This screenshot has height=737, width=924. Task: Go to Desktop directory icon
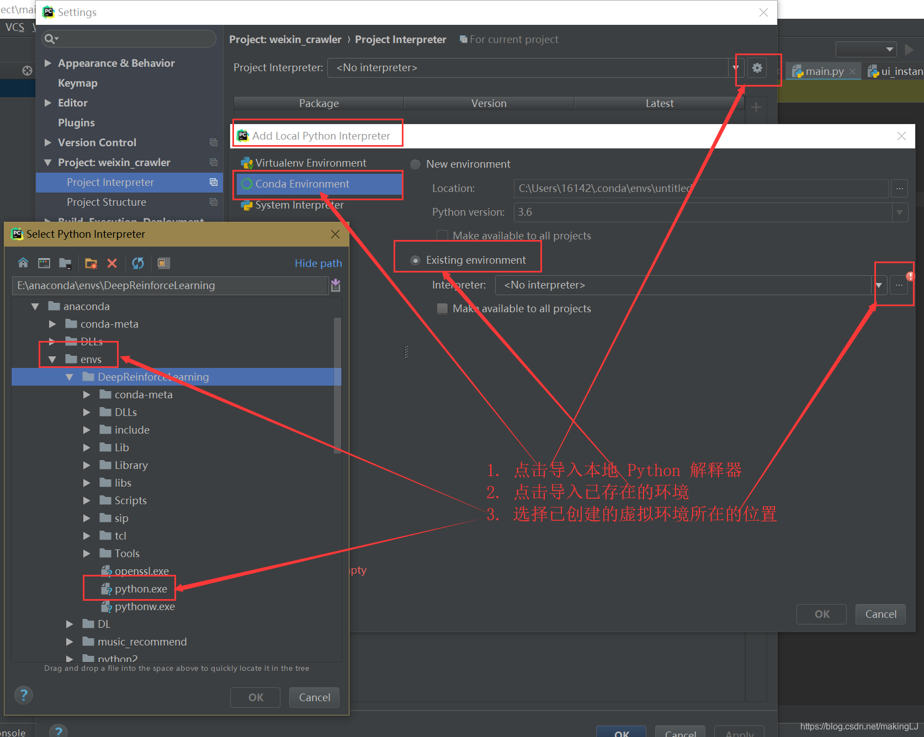pos(44,263)
